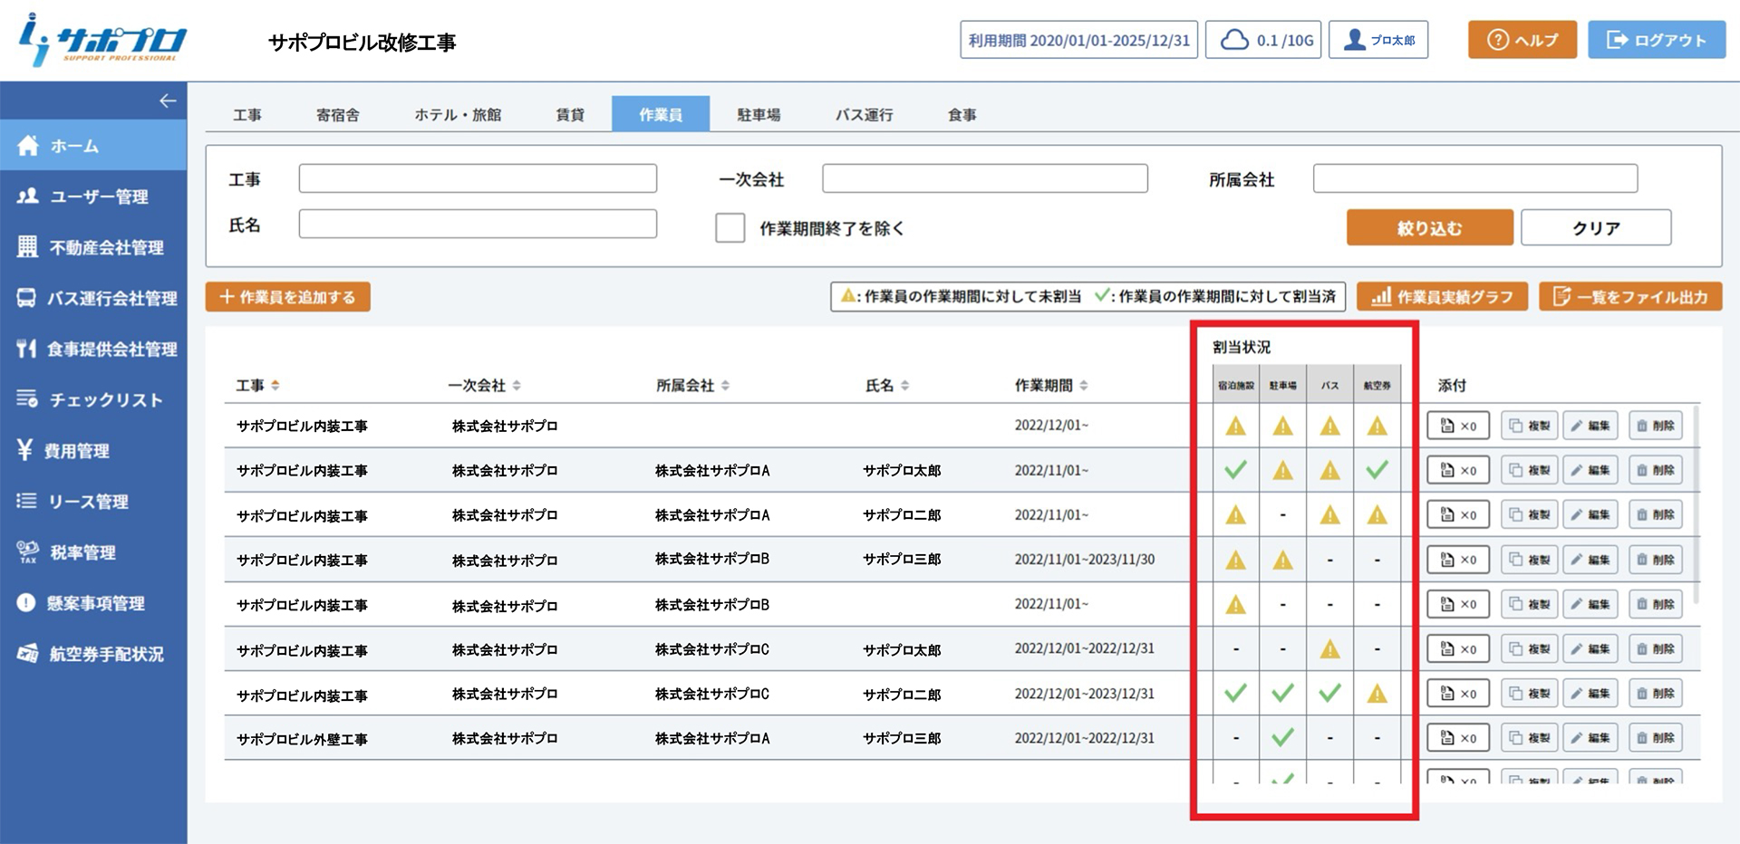The image size is (1740, 844).
Task: Sort table by 一次会社 column
Action: tap(517, 386)
